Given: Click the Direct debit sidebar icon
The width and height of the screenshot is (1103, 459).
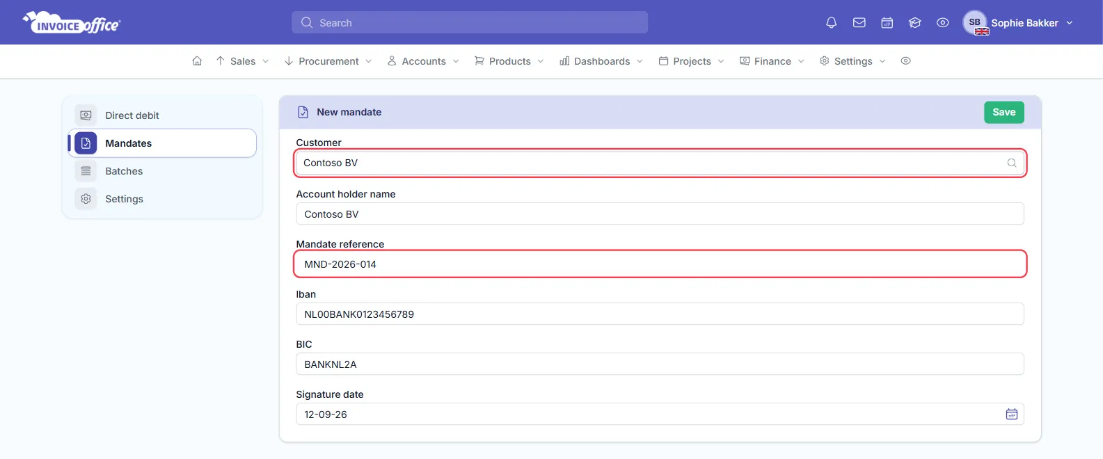Looking at the screenshot, I should [86, 115].
